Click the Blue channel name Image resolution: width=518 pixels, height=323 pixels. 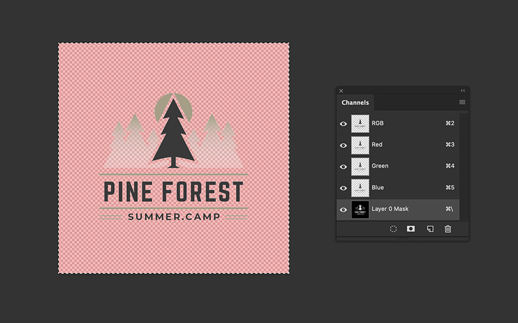[x=378, y=187]
